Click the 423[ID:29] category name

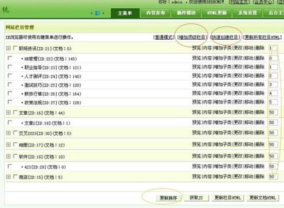point(36,167)
